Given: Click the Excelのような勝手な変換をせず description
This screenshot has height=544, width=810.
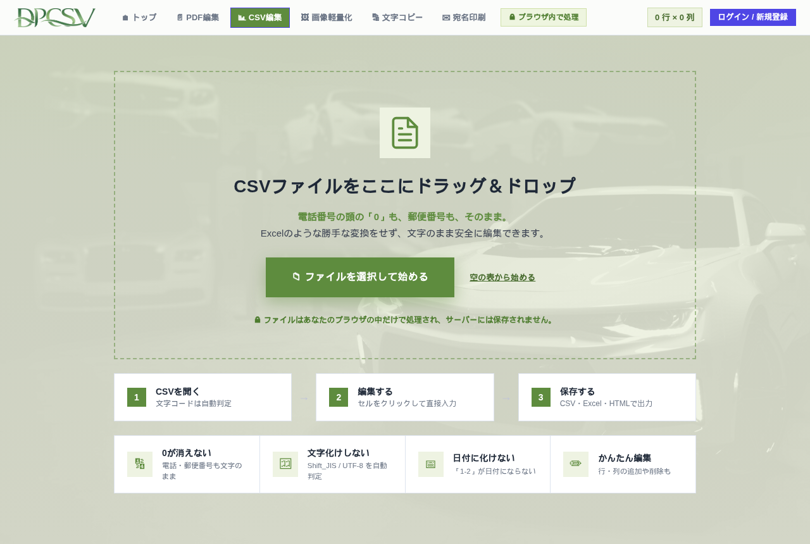Looking at the screenshot, I should 405,233.
